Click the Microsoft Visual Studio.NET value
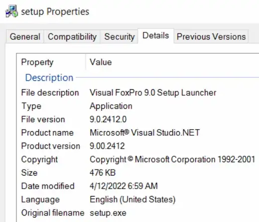259x222 pixels. [144, 133]
